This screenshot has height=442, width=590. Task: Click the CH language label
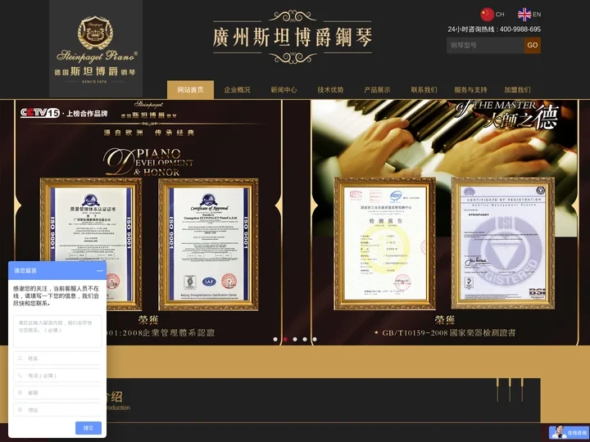point(500,14)
